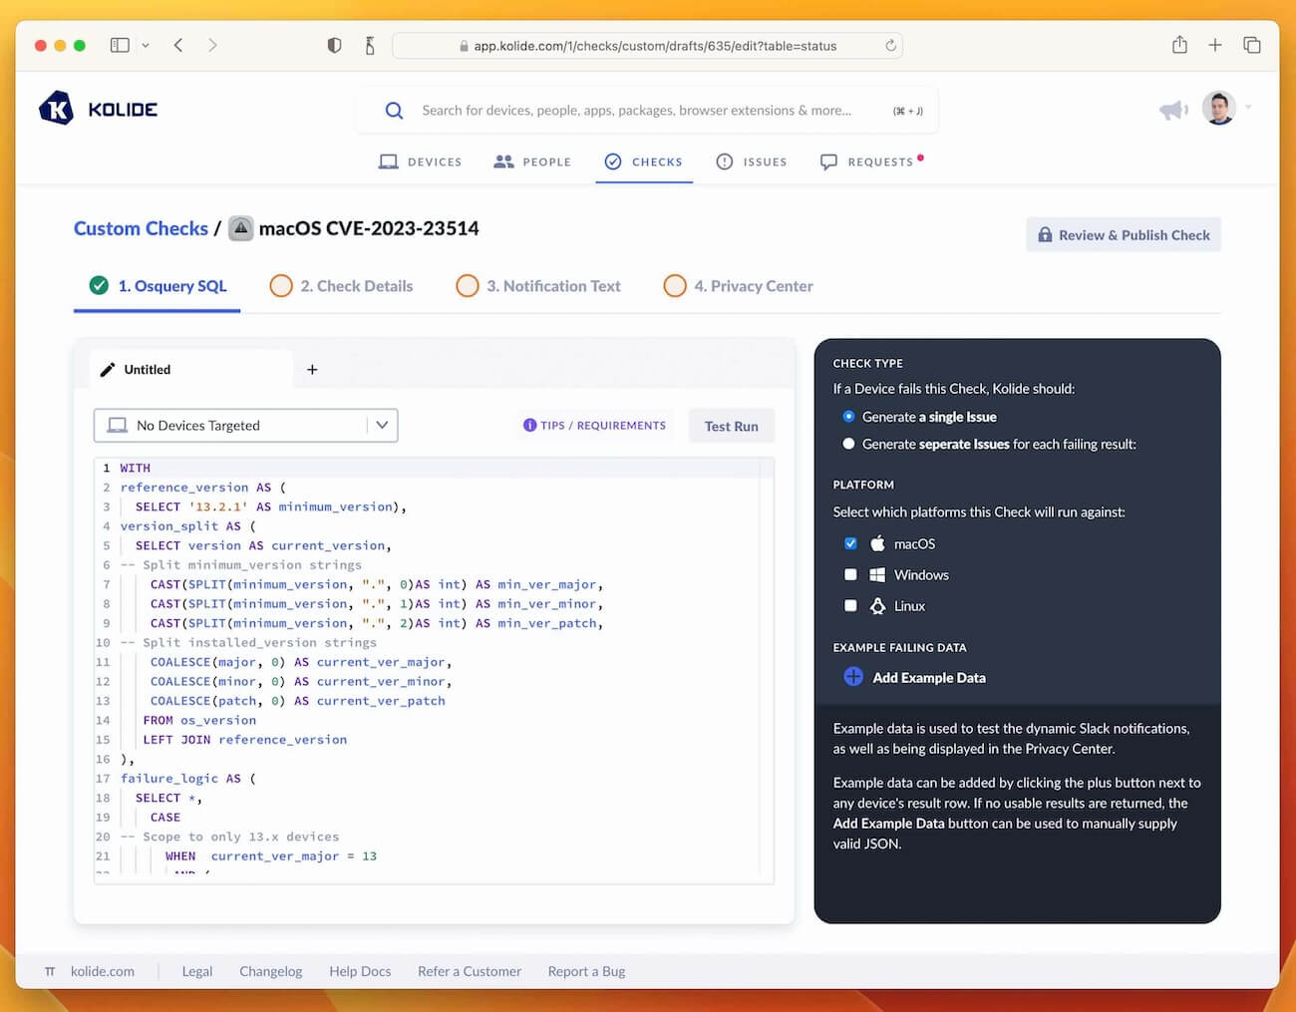
Task: Click the Review & Publish Check button
Action: coord(1124,235)
